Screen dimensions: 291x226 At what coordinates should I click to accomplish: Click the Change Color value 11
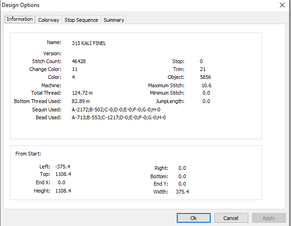75,70
